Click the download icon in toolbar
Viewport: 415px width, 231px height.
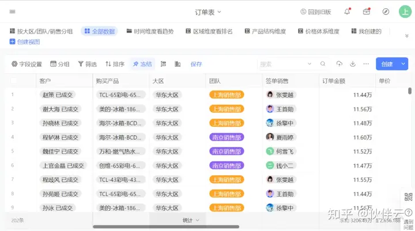pyautogui.click(x=353, y=64)
